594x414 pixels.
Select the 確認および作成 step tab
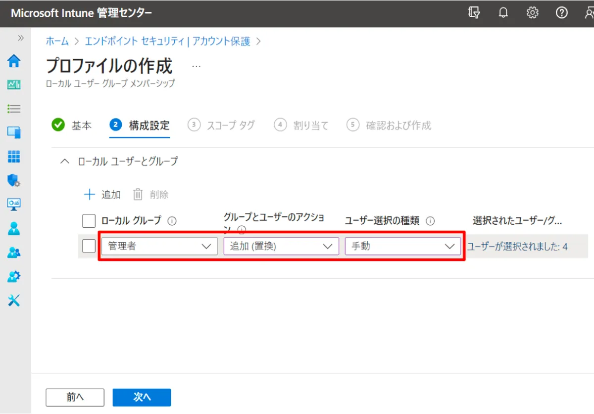389,125
